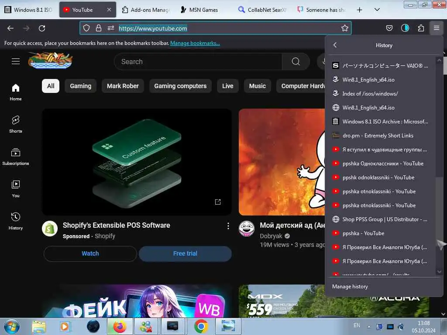The image size is (447, 335).
Task: Click the History panel scroll-down arrow
Action: click(x=439, y=271)
